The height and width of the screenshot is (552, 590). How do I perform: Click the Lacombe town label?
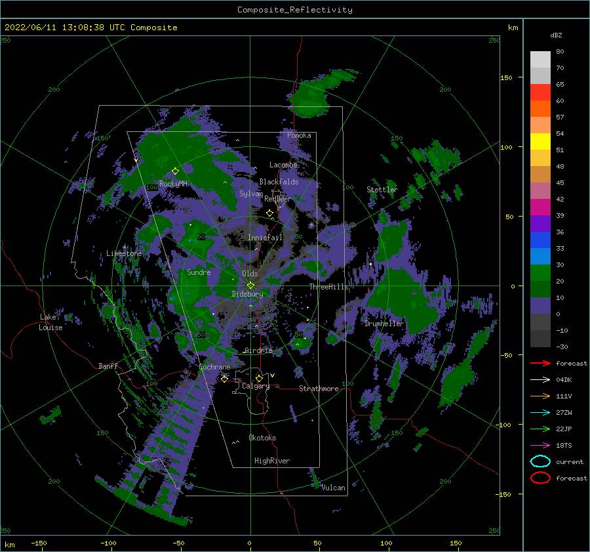click(283, 165)
